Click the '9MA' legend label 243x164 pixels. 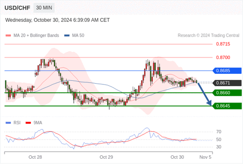(38, 123)
